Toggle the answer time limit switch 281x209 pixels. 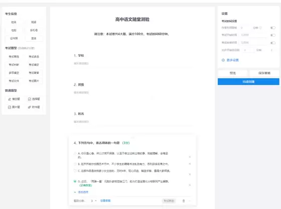[x=273, y=28]
